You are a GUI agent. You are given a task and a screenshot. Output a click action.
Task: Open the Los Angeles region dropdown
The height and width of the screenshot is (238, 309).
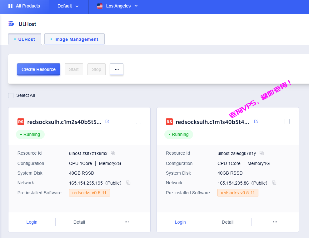[x=117, y=6]
